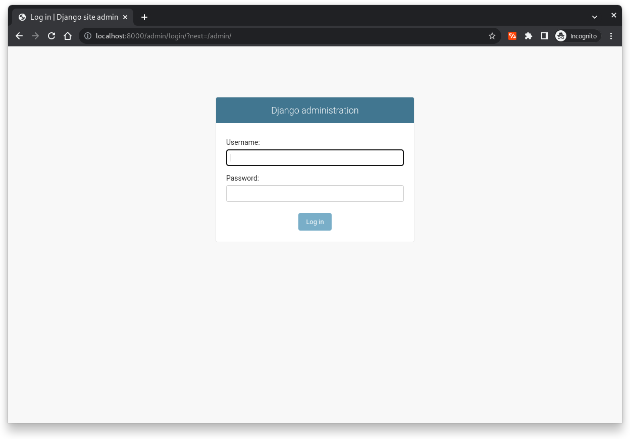Click the browser Forward arrow
This screenshot has height=439, width=630.
point(35,36)
